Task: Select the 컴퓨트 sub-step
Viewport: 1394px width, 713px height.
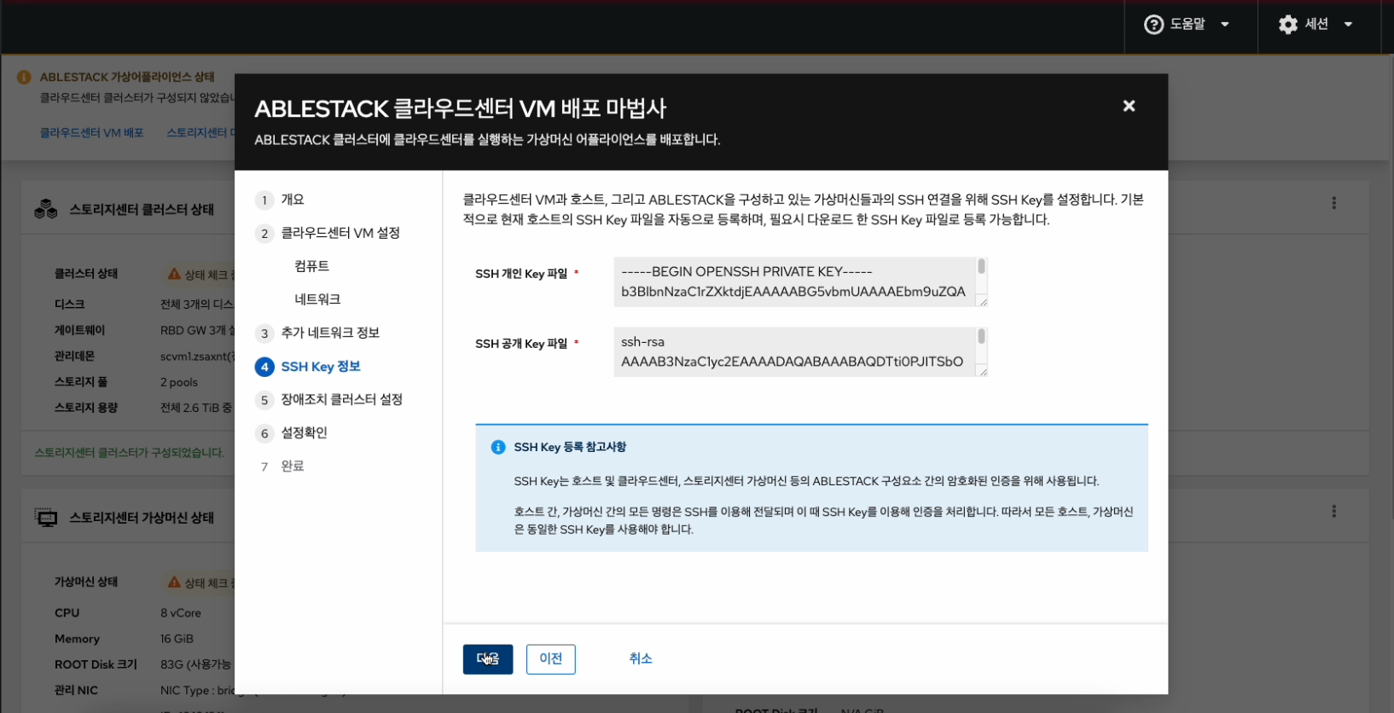Action: tap(311, 266)
